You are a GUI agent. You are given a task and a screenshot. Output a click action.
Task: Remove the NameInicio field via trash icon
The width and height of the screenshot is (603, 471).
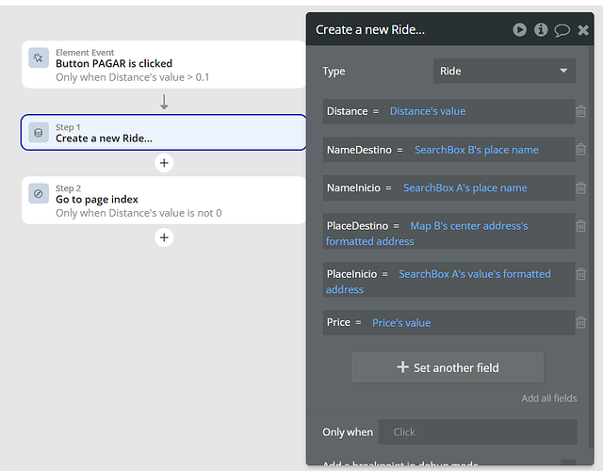coord(581,187)
